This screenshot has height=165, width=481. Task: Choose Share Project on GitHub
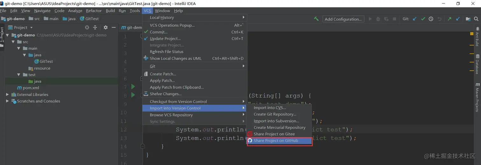pos(279,141)
